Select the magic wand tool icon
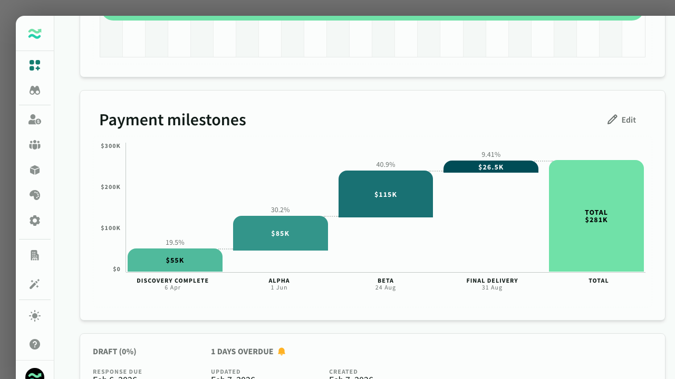 [34, 284]
